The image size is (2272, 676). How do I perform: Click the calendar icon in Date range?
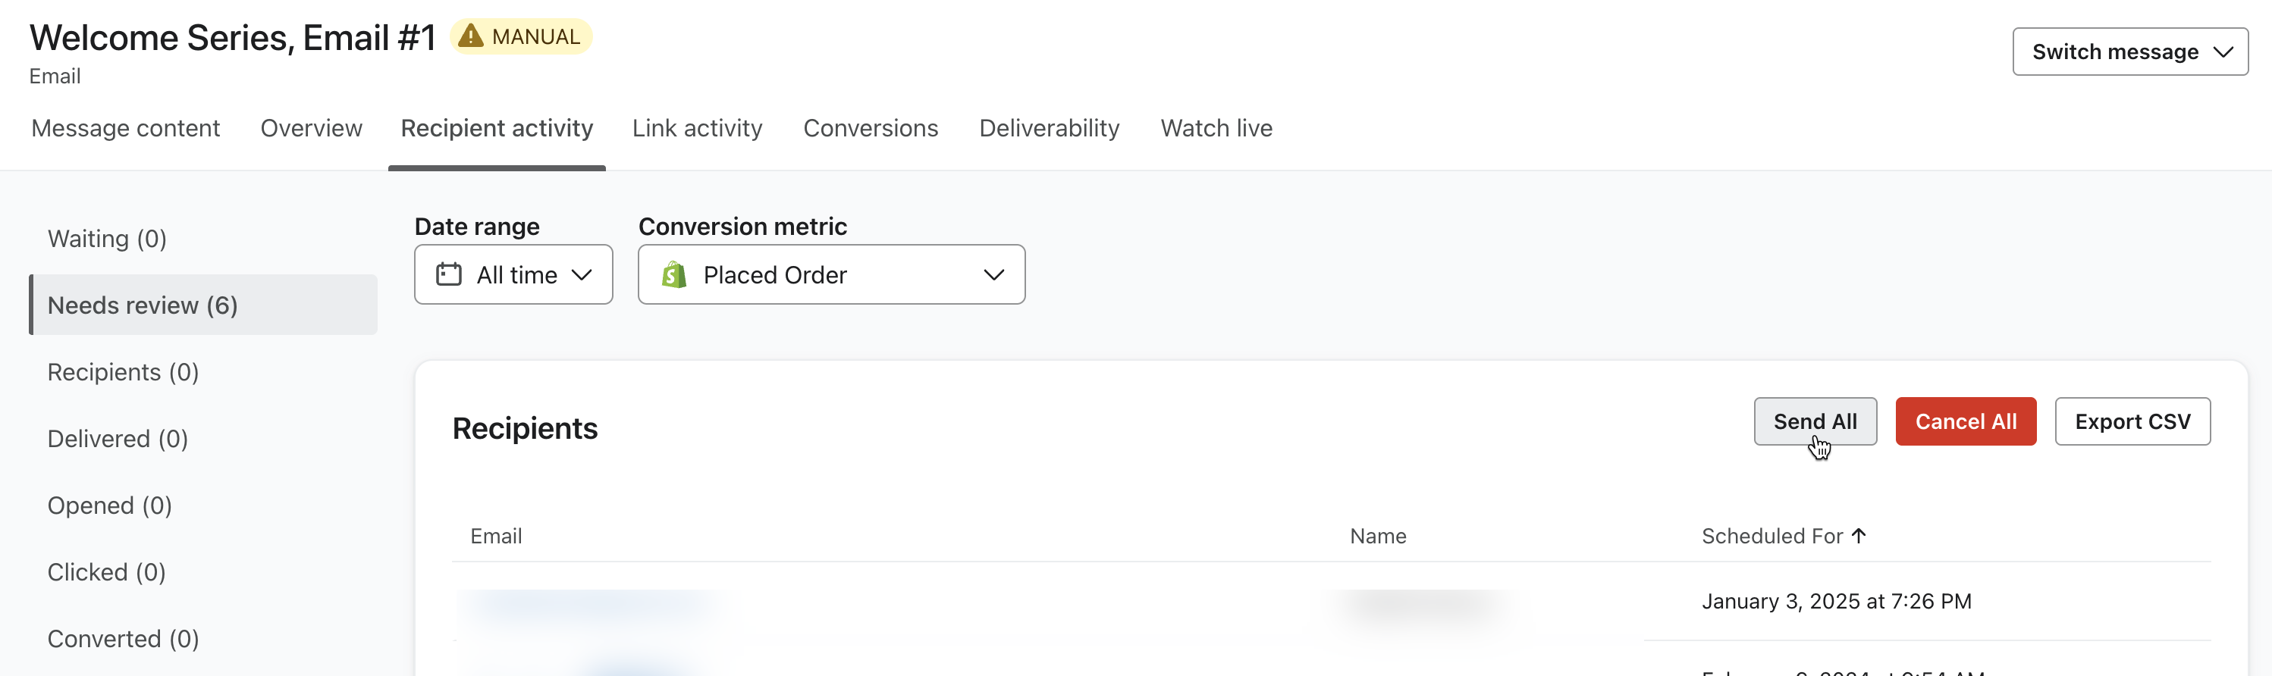[448, 275]
